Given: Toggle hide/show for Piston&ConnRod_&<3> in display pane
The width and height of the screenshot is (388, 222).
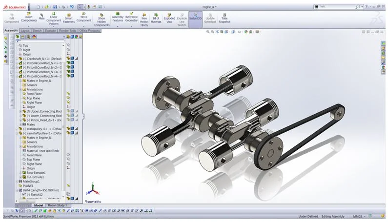Looking at the screenshot, I should 68,72.
